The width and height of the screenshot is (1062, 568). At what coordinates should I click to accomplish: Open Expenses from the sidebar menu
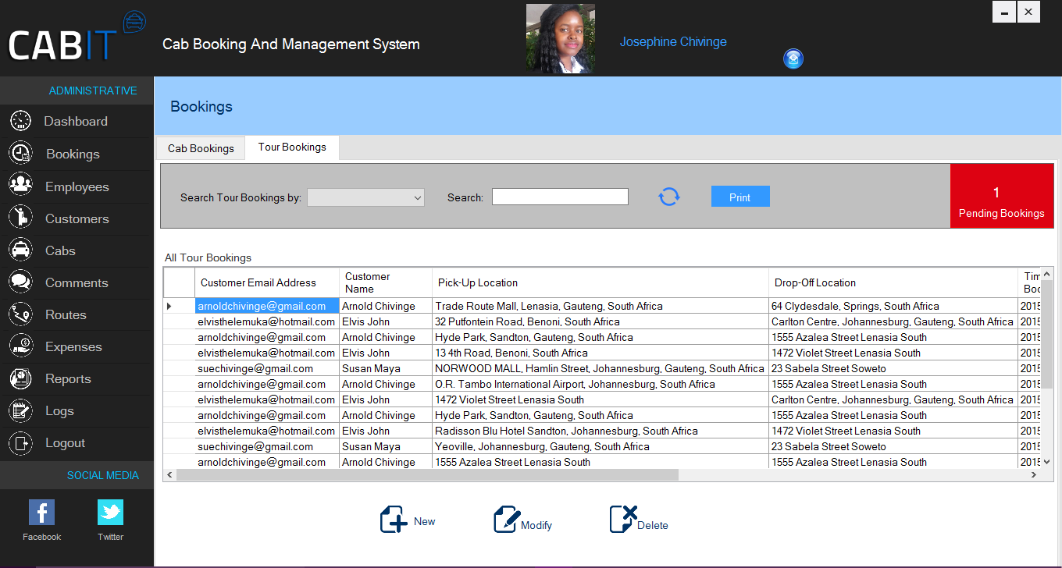[73, 346]
